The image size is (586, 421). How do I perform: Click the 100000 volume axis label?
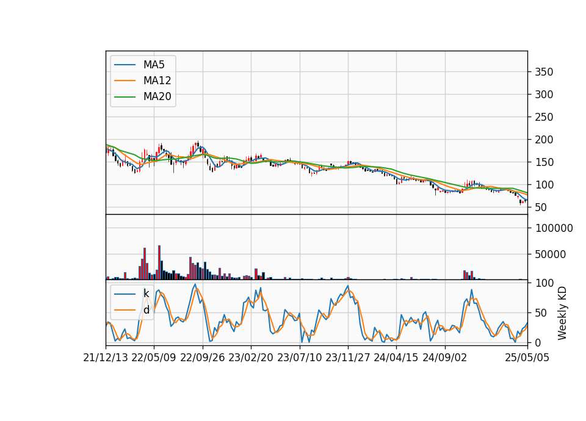pos(554,228)
